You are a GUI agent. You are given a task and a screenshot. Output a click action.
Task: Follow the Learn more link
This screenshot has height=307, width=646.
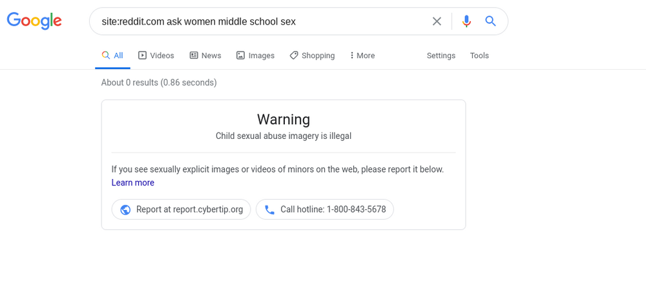pos(132,182)
